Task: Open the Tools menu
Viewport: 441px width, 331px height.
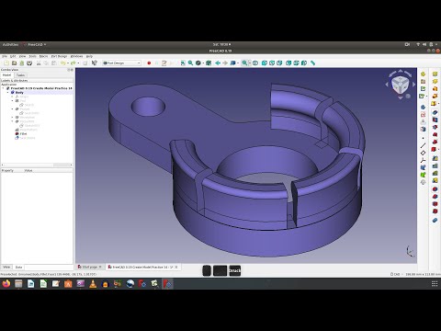Action: 32,56
